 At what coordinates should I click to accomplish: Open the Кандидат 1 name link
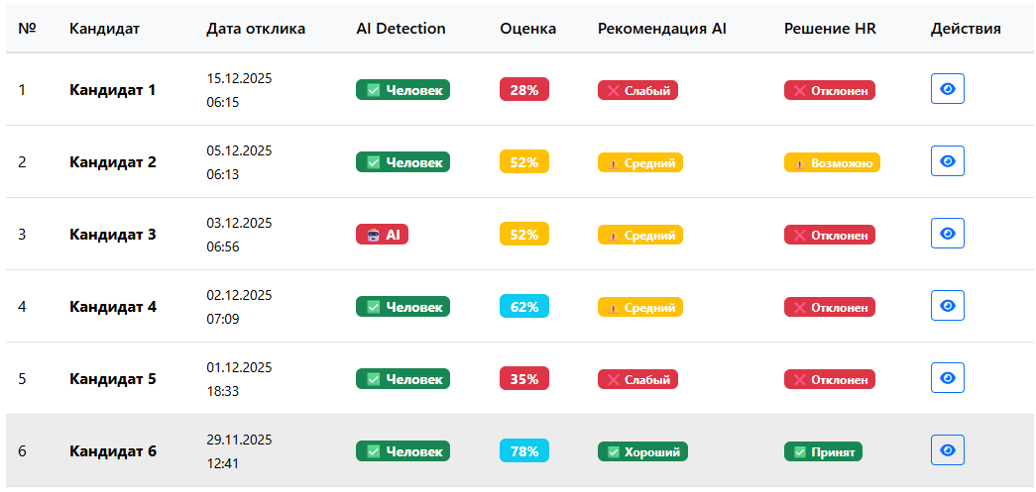112,90
